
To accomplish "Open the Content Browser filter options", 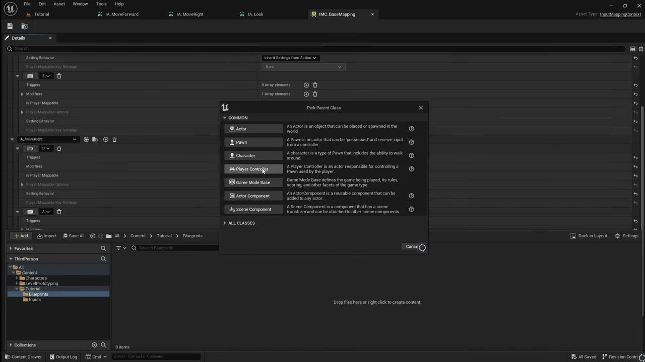I will (x=121, y=248).
